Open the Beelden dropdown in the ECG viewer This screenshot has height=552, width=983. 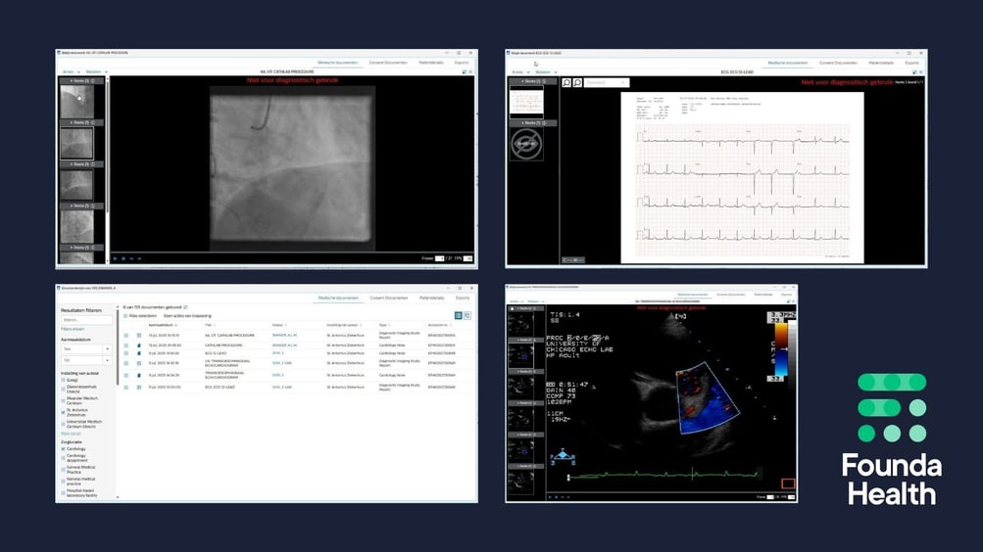(x=544, y=71)
